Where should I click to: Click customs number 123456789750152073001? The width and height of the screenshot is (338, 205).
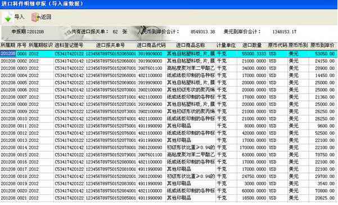[x=111, y=112]
